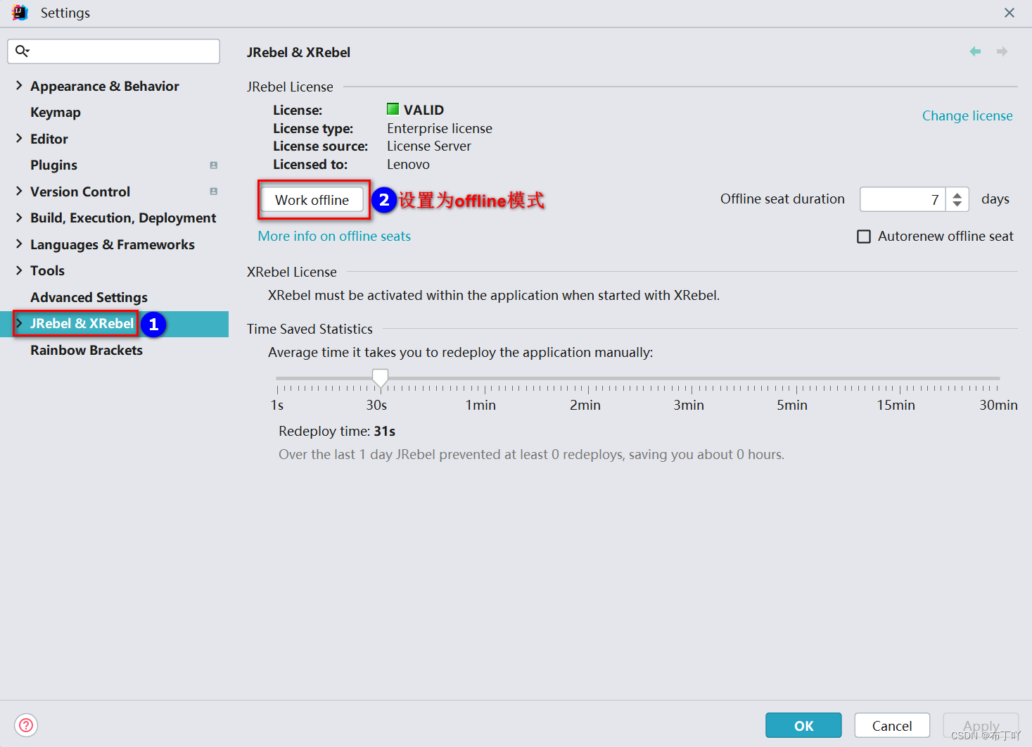
Task: Click the Redeploy time 31s label
Action: point(337,431)
